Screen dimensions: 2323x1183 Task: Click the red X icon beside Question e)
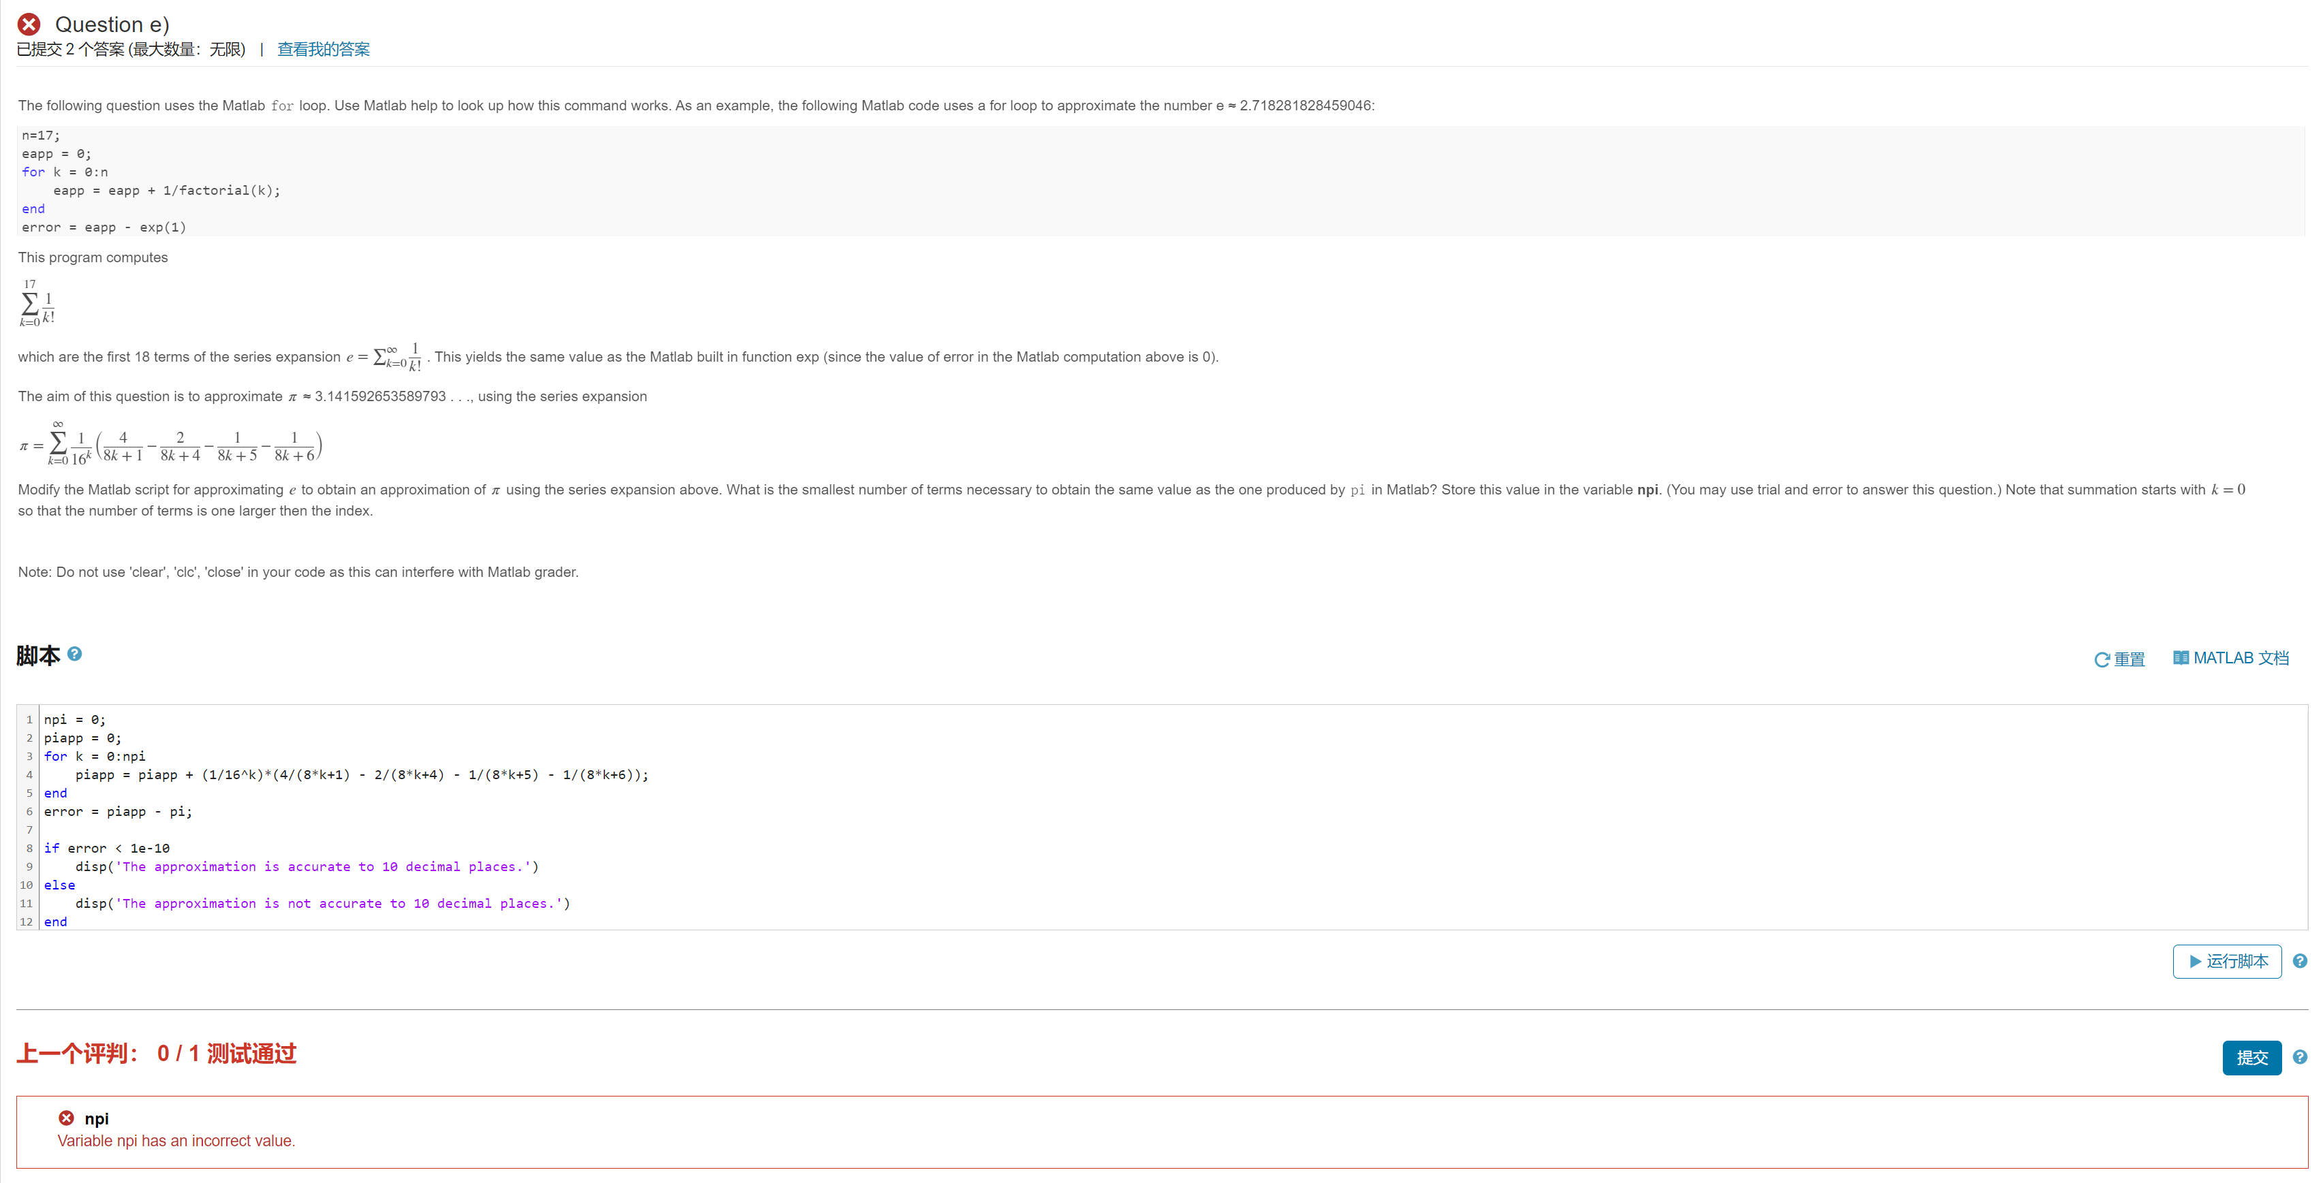(29, 25)
